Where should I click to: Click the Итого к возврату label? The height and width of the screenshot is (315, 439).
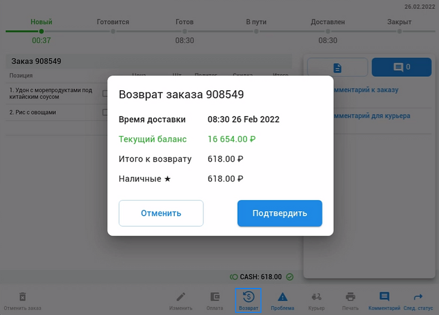coord(155,159)
